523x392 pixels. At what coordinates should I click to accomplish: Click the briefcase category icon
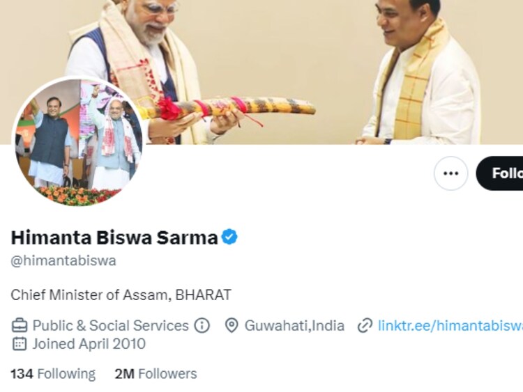[x=20, y=325]
